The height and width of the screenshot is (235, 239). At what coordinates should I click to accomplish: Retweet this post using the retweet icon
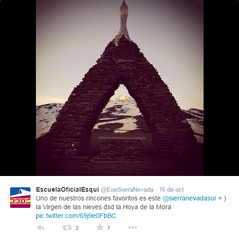point(67,228)
